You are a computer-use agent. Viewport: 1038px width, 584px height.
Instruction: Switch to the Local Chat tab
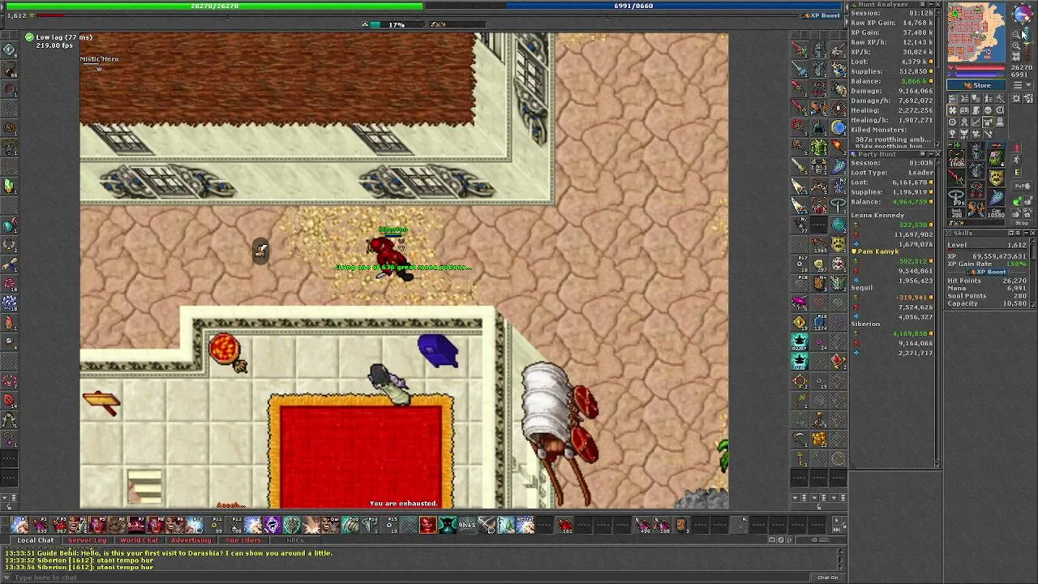[x=36, y=540]
